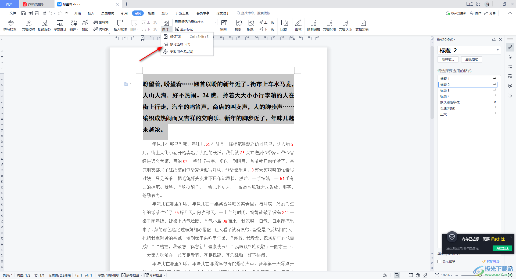Open 文档权限 document permissions

(329, 25)
